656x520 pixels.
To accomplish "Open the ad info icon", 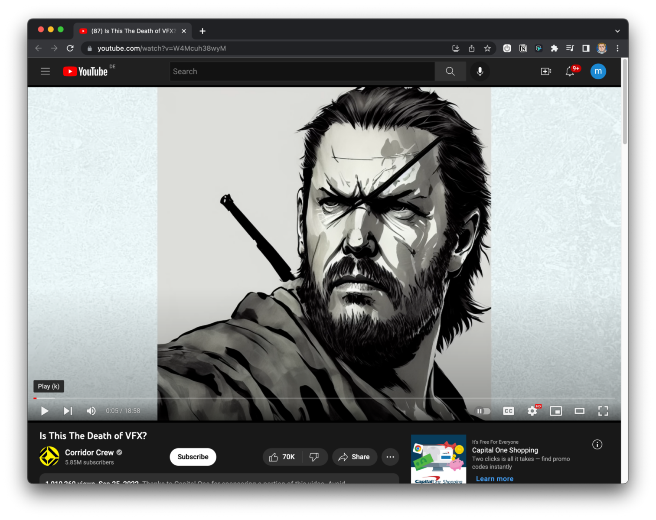I will [597, 445].
